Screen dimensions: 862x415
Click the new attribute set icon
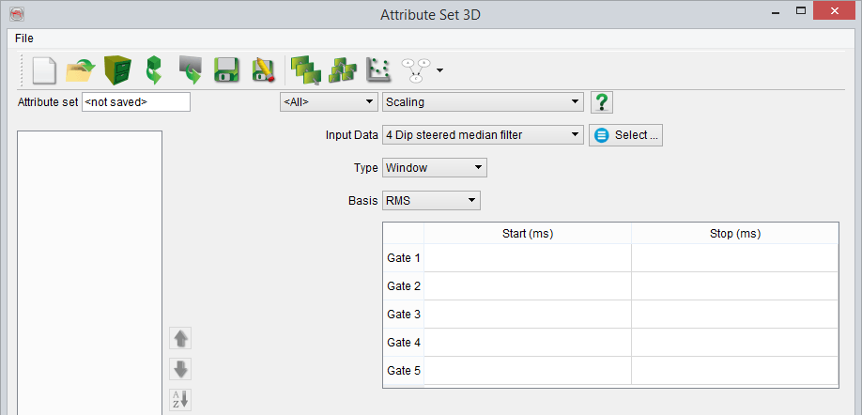click(43, 69)
